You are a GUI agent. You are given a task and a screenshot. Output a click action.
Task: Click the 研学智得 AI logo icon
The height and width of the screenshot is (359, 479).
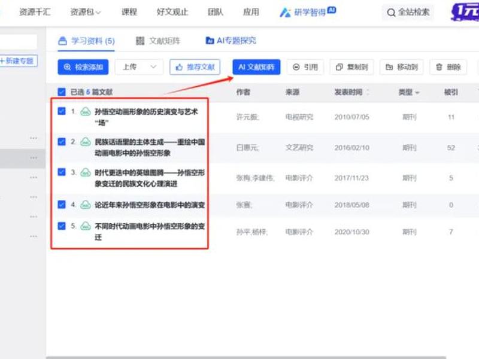click(285, 13)
